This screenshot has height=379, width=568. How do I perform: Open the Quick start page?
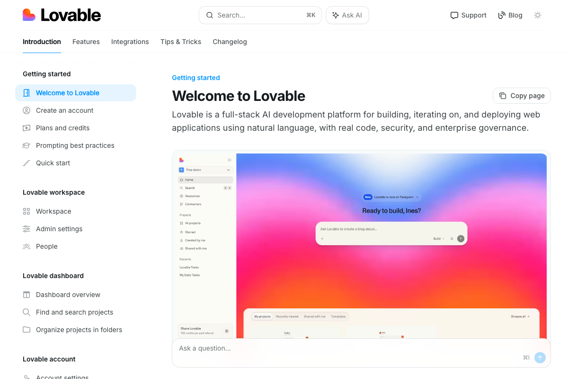click(76, 163)
